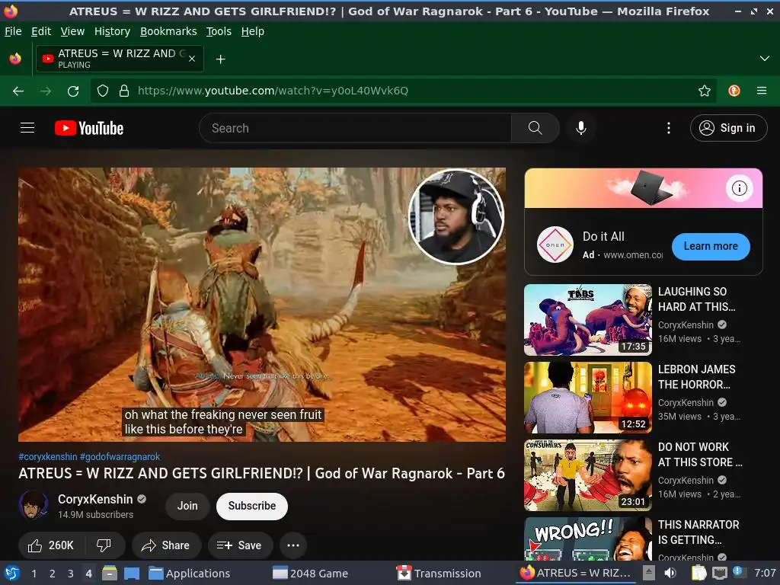Open the LEBRON JAMES THE HORROR video thumbnail
Screen dimensions: 780x585
click(x=587, y=398)
